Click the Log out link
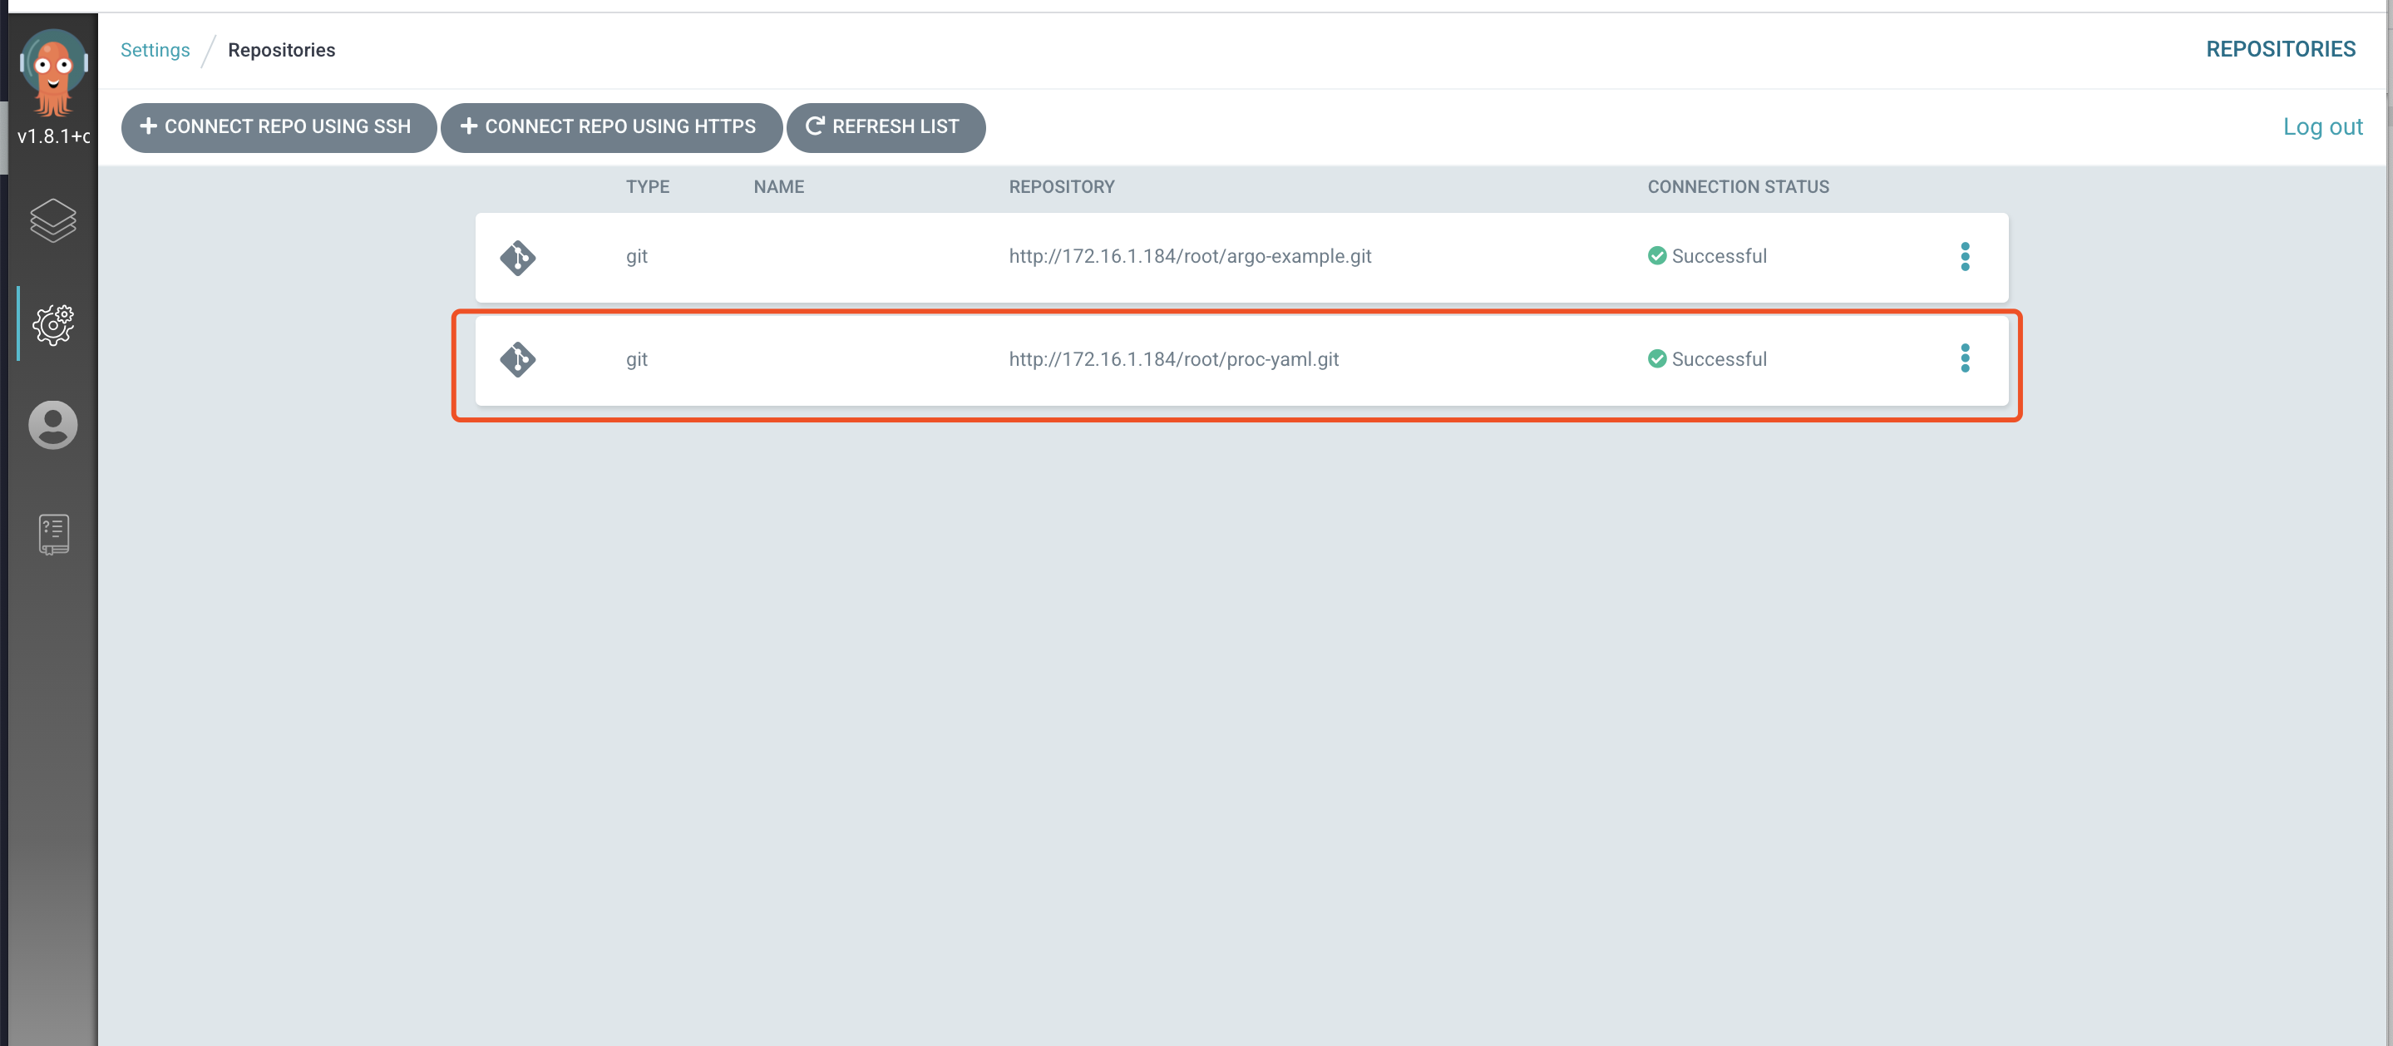This screenshot has width=2393, height=1046. click(2321, 127)
